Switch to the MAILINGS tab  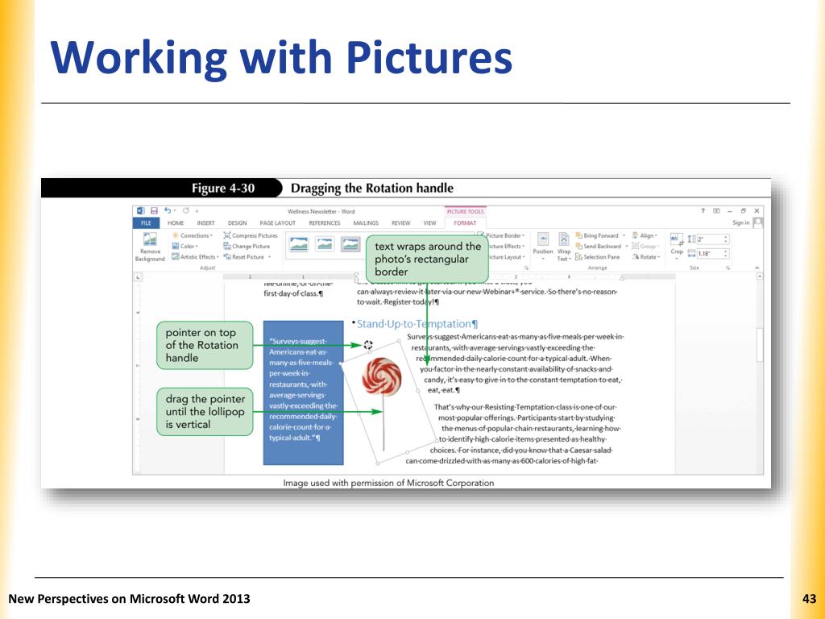[366, 223]
